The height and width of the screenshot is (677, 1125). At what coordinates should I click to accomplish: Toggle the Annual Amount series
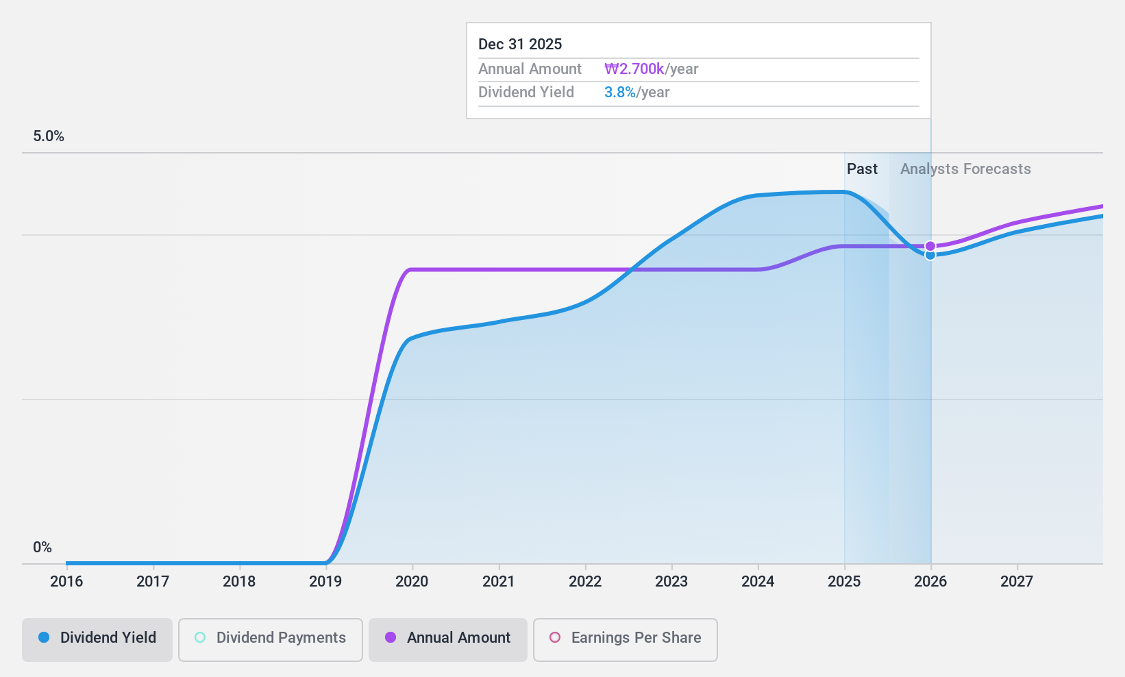447,640
